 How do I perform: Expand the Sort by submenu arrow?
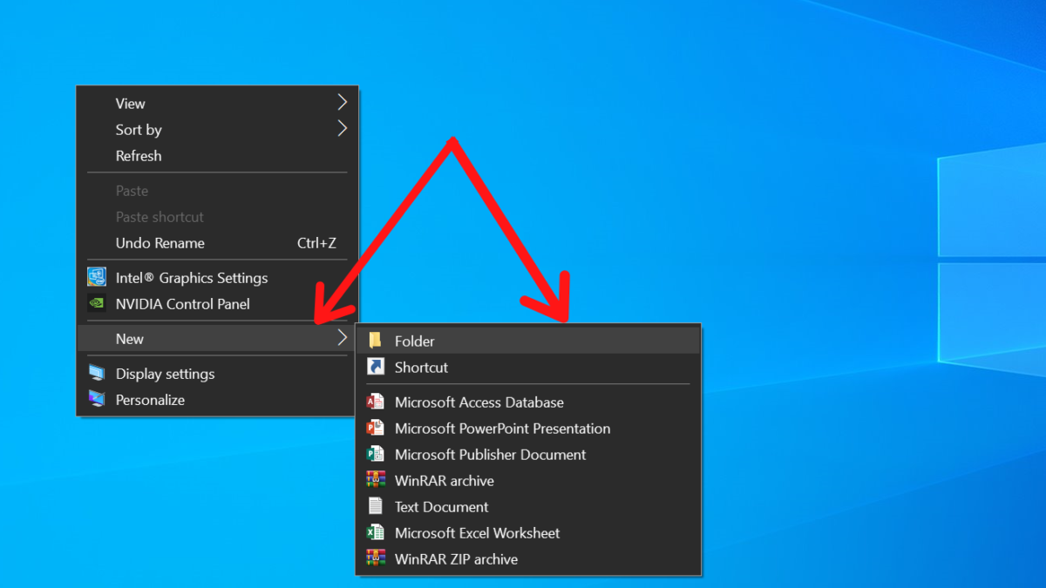342,129
